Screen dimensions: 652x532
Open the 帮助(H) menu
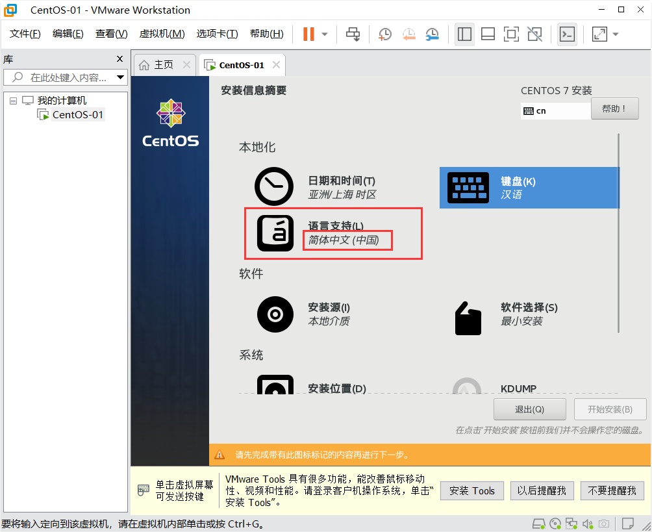pyautogui.click(x=266, y=34)
